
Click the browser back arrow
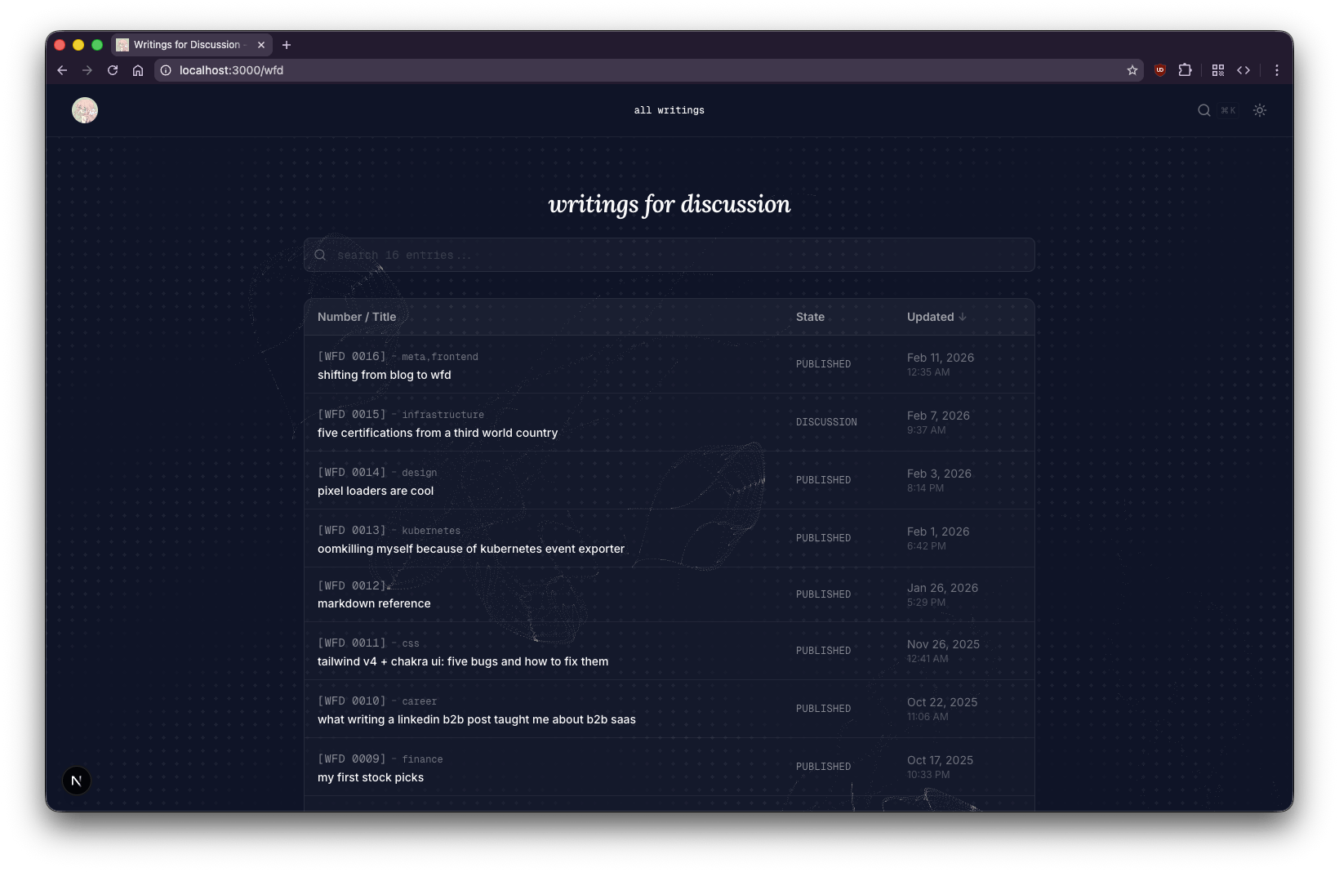(x=62, y=70)
